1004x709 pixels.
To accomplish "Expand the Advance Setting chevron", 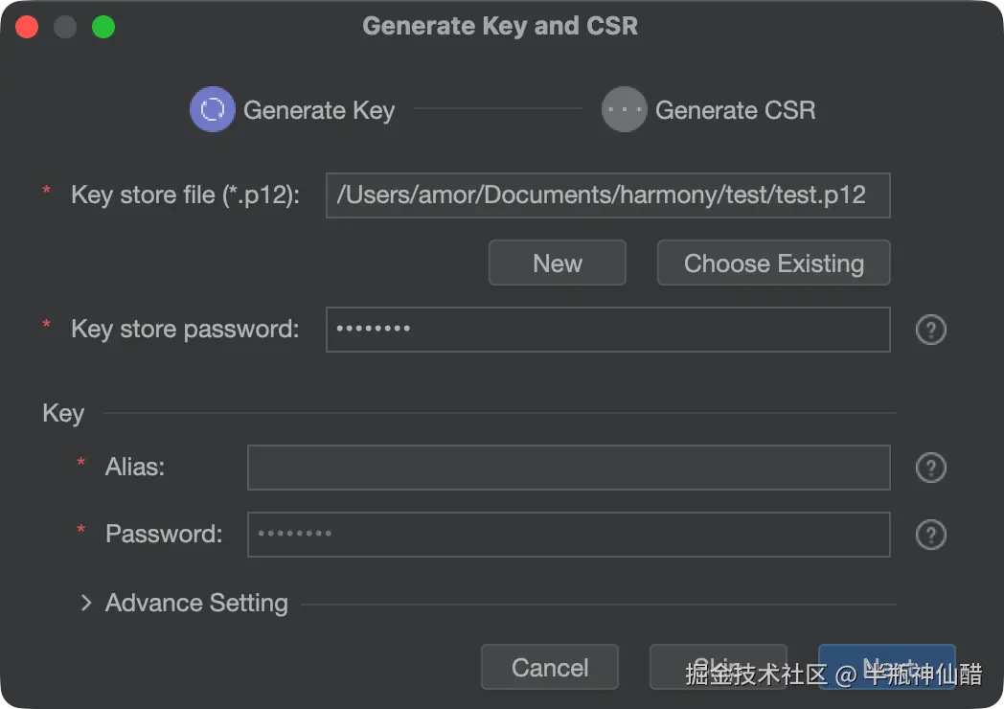I will pyautogui.click(x=86, y=603).
